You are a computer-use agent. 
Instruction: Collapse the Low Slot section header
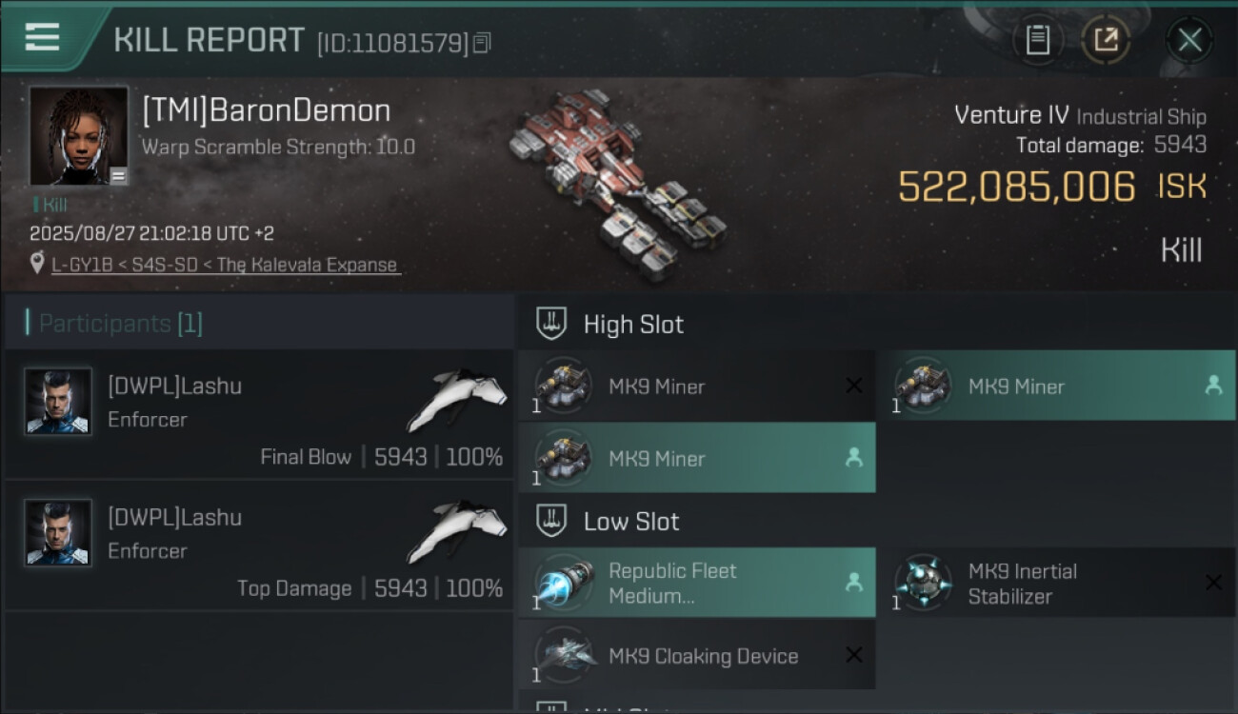[877, 521]
